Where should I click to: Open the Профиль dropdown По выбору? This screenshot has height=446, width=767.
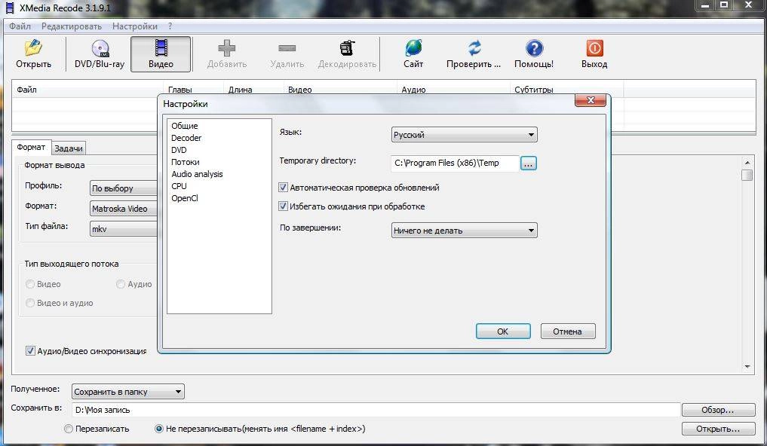(x=124, y=188)
